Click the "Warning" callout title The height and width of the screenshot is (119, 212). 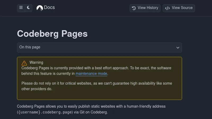[36, 62]
